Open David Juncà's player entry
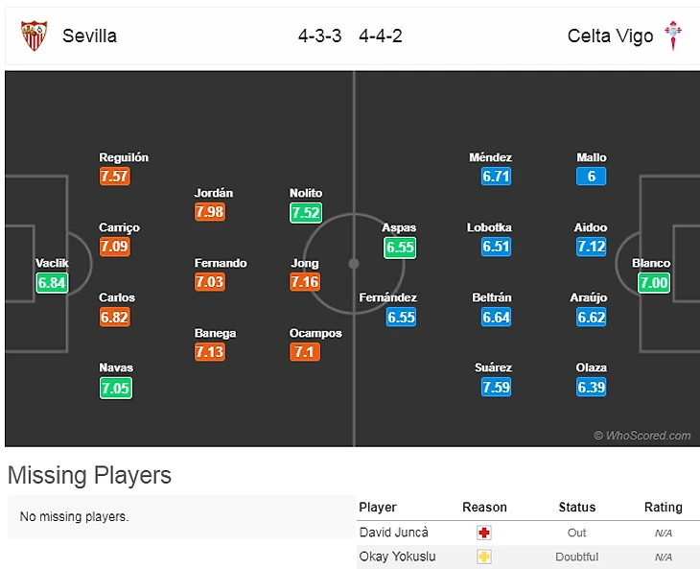This screenshot has width=700, height=569. [x=394, y=533]
